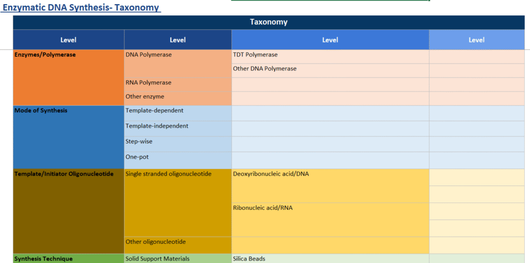Click the Step-wise cell
This screenshot has height=263, width=530.
(x=178, y=142)
